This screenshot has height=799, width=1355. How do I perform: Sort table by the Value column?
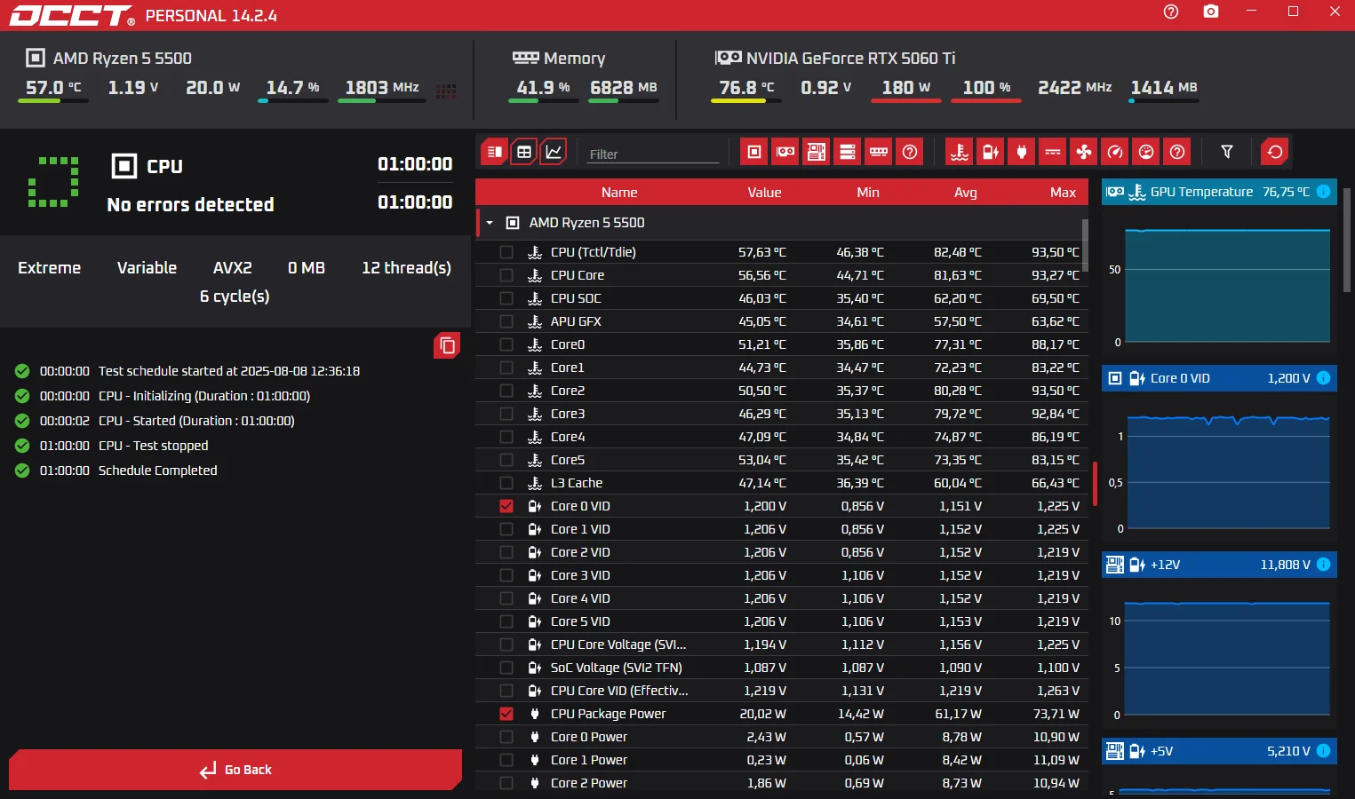click(x=764, y=193)
